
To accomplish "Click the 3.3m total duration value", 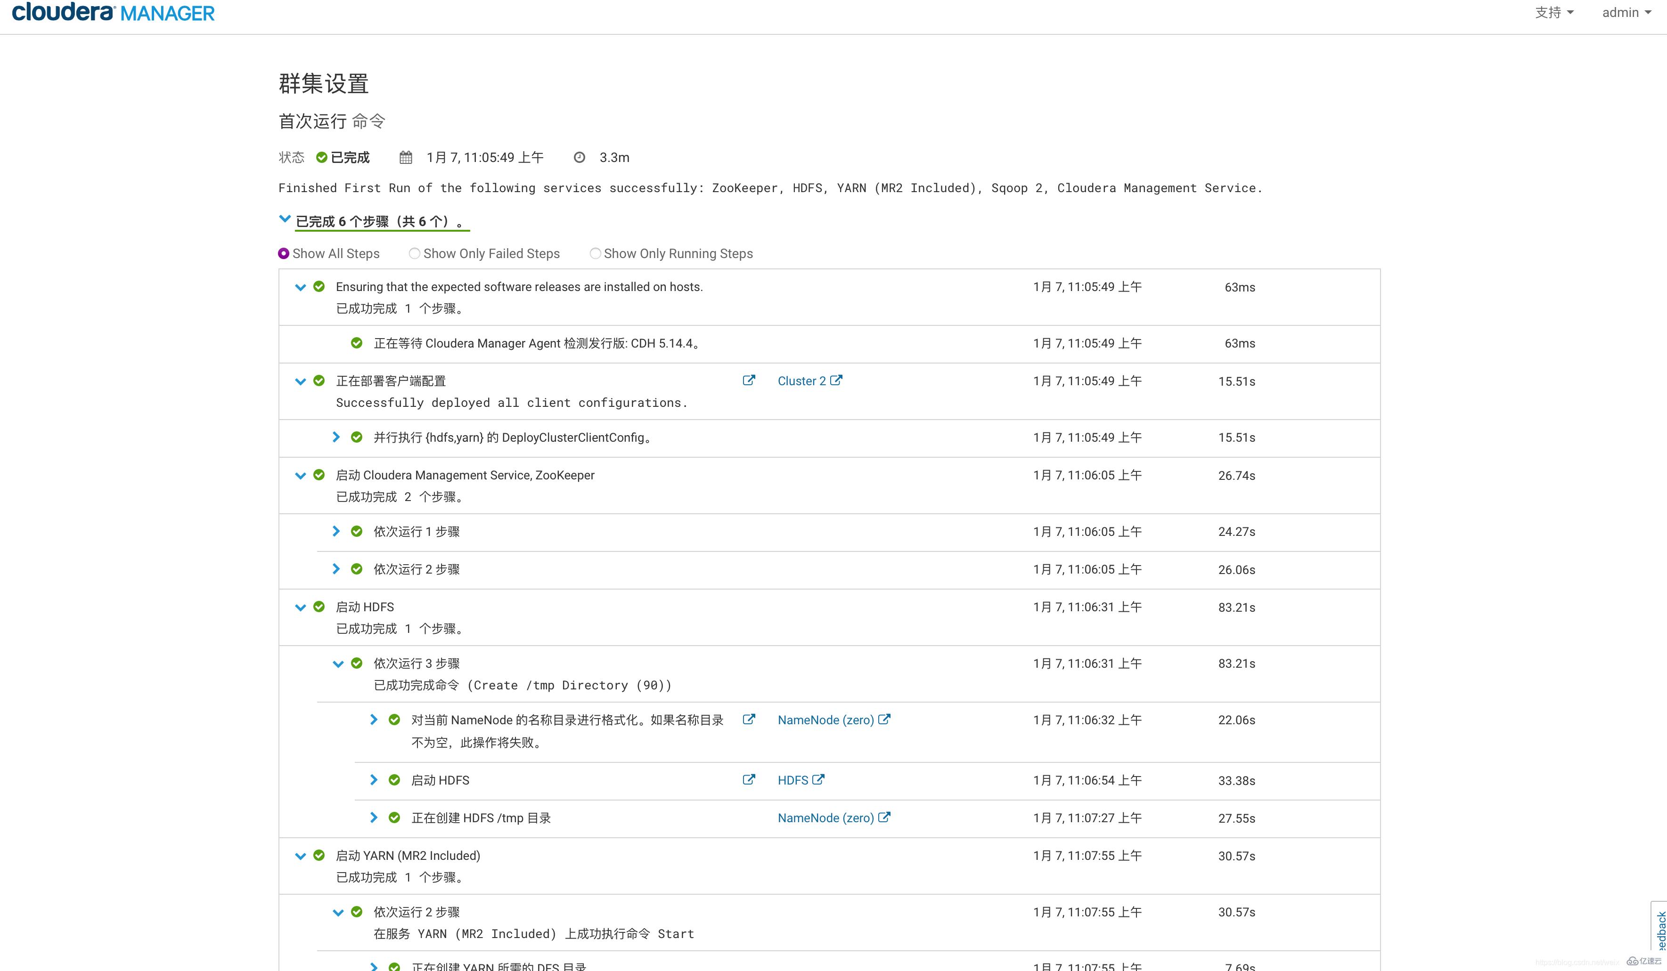I will point(614,158).
